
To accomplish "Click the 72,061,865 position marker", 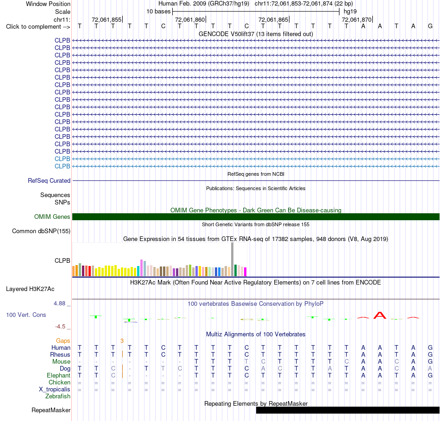I will (x=273, y=19).
